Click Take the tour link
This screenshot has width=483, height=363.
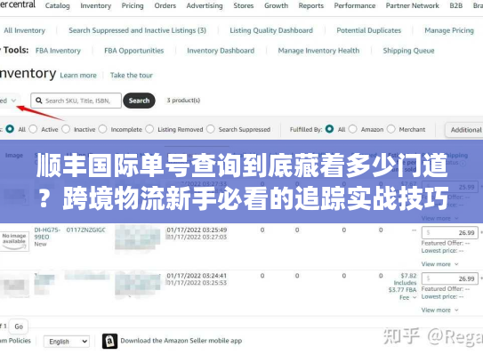(x=132, y=76)
